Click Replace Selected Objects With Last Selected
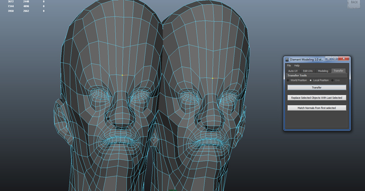This screenshot has height=191, width=365. [x=316, y=98]
